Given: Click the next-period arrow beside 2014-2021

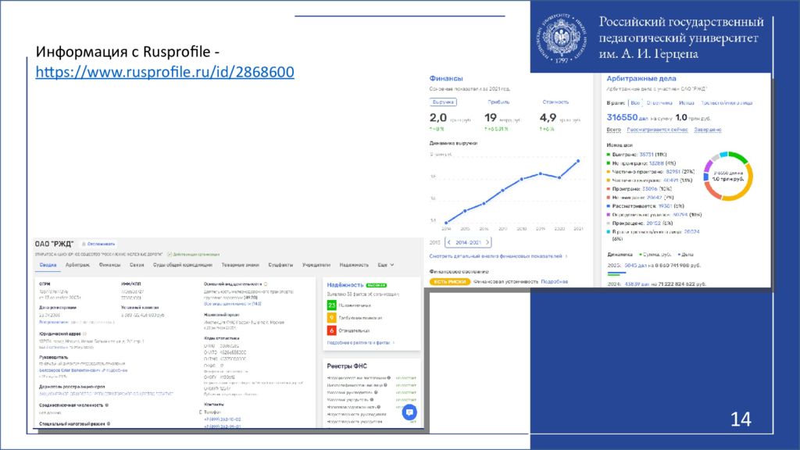Looking at the screenshot, I should (x=487, y=242).
